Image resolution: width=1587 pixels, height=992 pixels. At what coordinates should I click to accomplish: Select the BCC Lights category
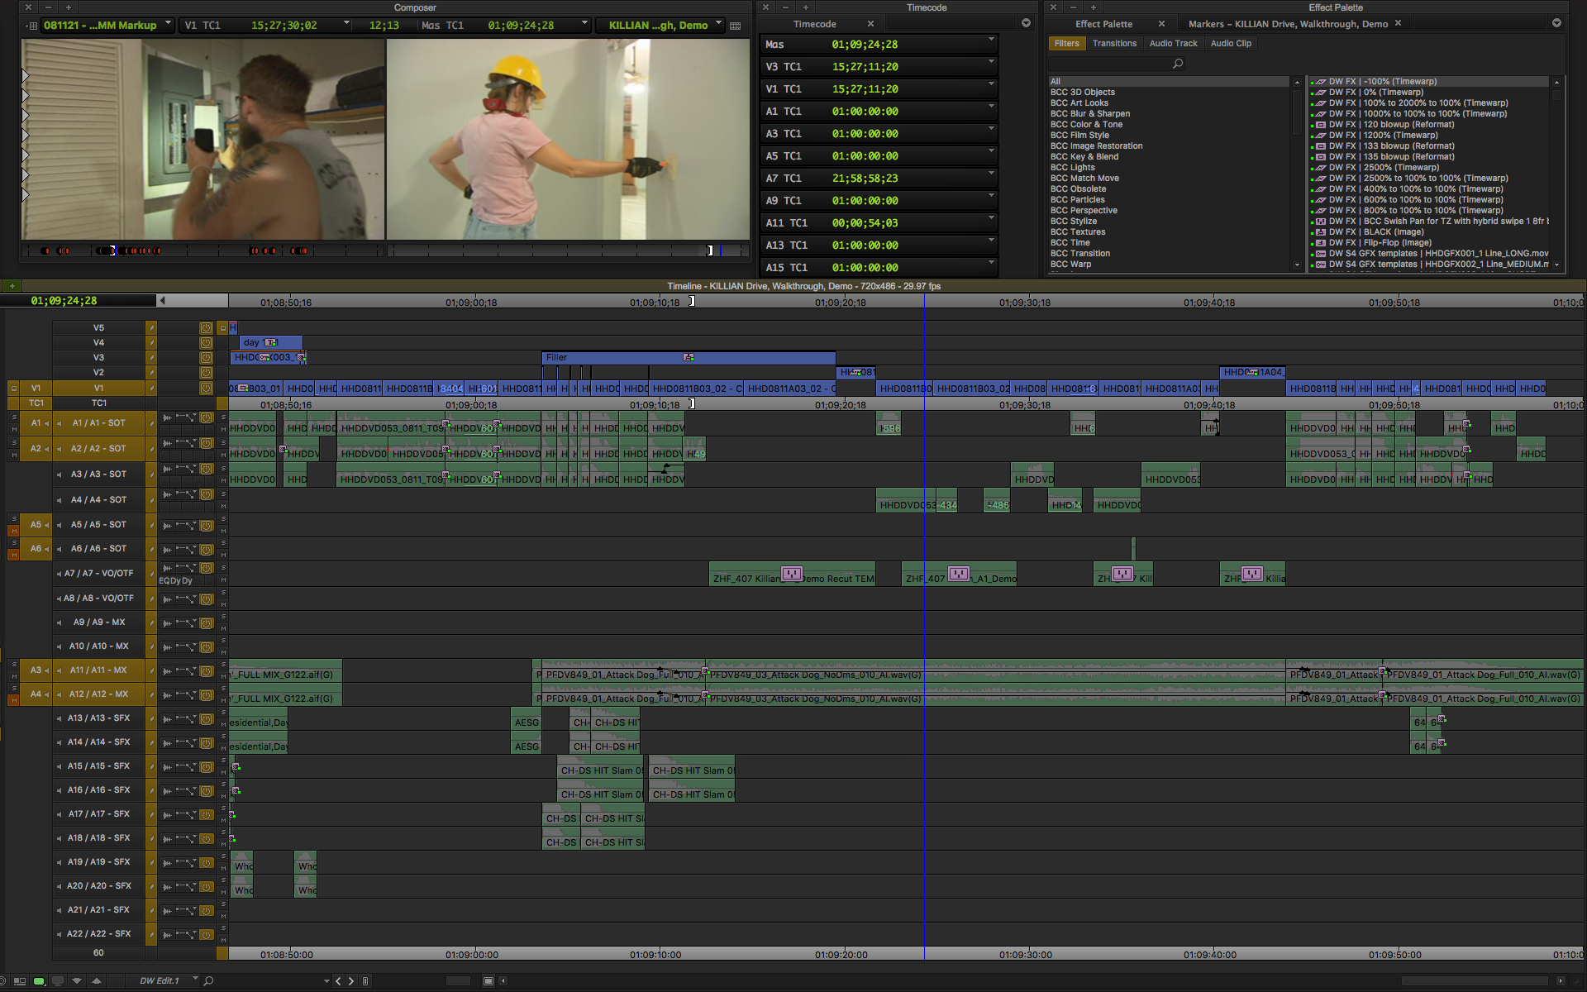(1072, 168)
